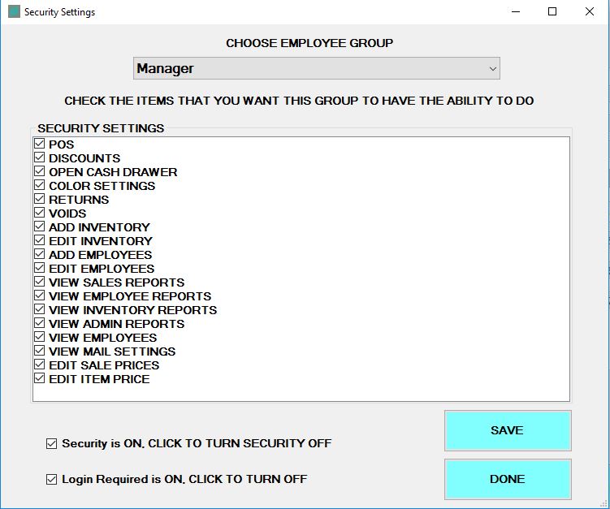Click the Security Settings window title icon
The width and height of the screenshot is (610, 509).
click(14, 12)
